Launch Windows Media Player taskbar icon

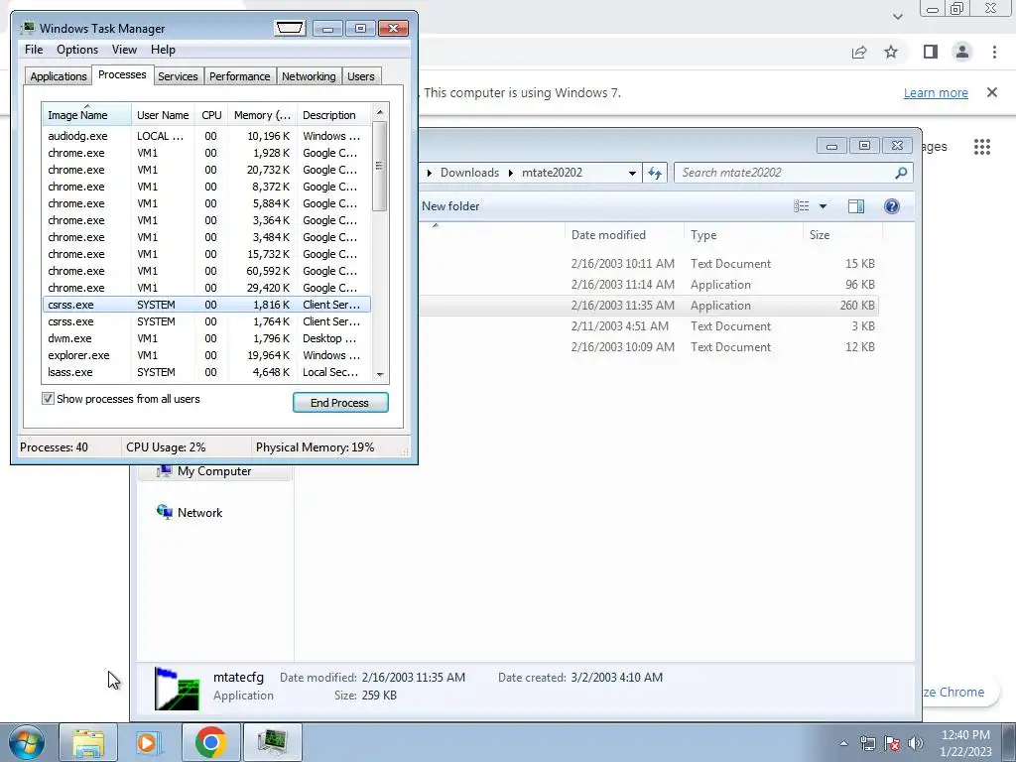click(148, 742)
